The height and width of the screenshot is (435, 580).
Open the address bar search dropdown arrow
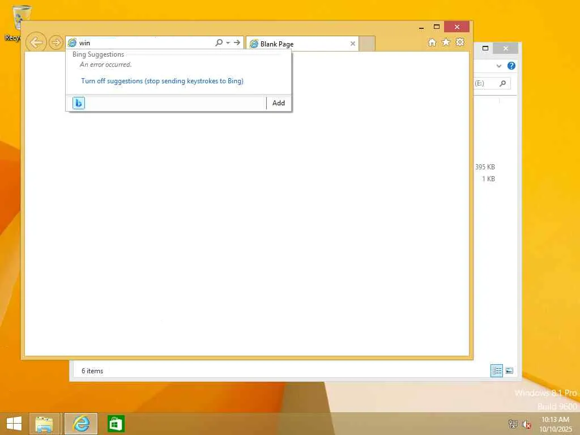point(228,43)
